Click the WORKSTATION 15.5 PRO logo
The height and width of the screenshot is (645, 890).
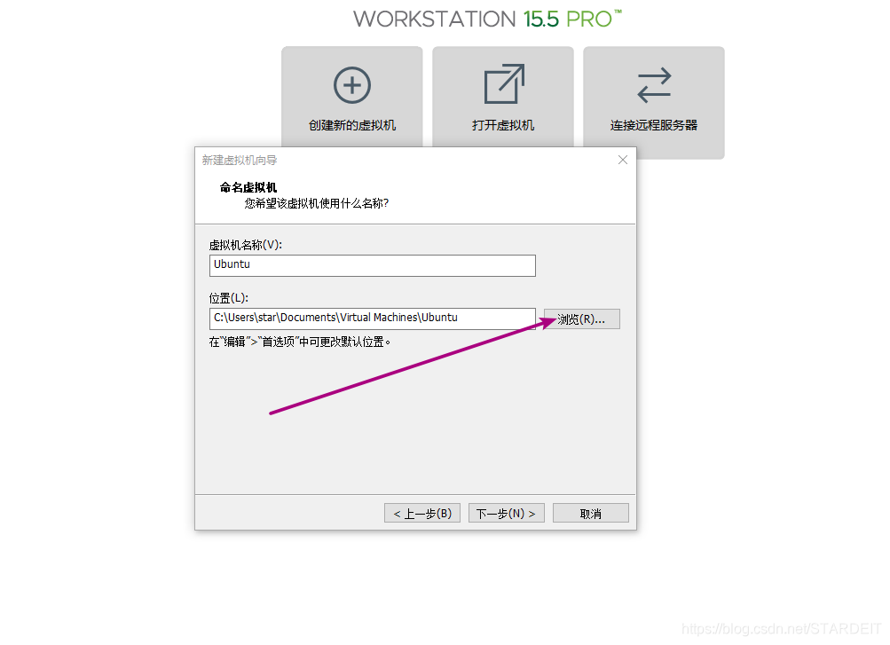pyautogui.click(x=487, y=20)
